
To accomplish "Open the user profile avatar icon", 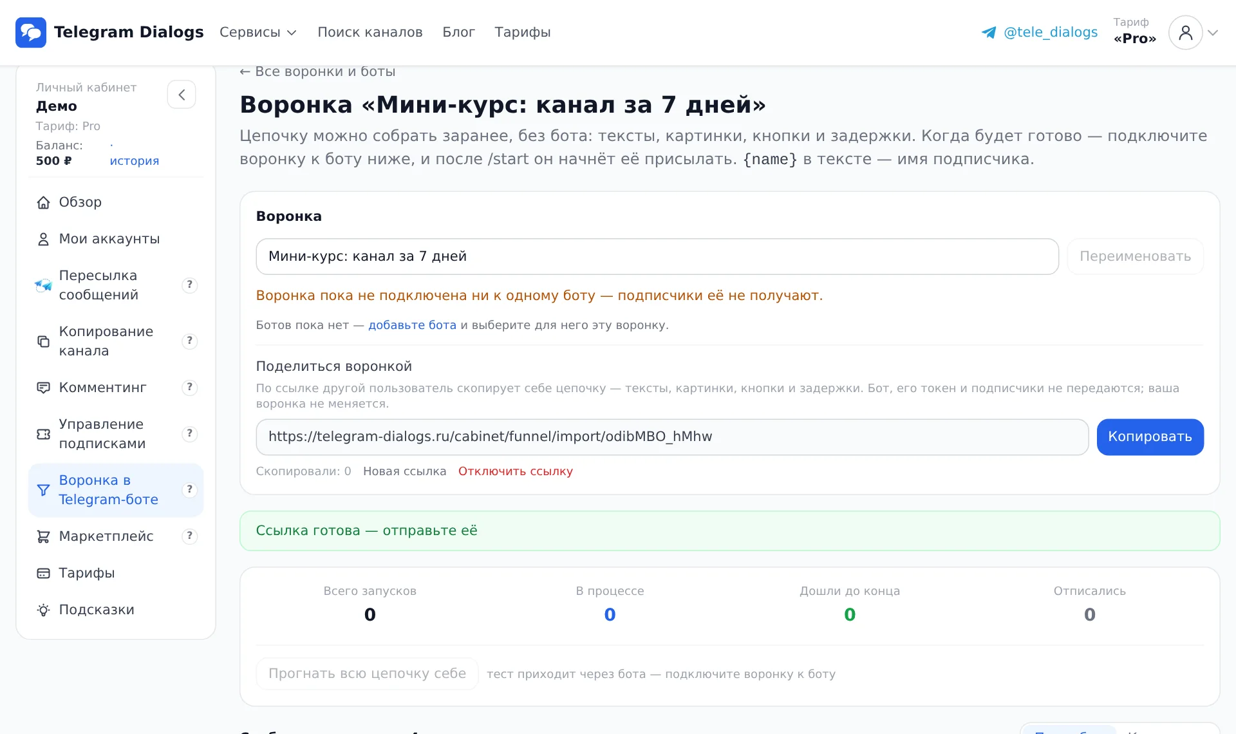I will [x=1185, y=32].
